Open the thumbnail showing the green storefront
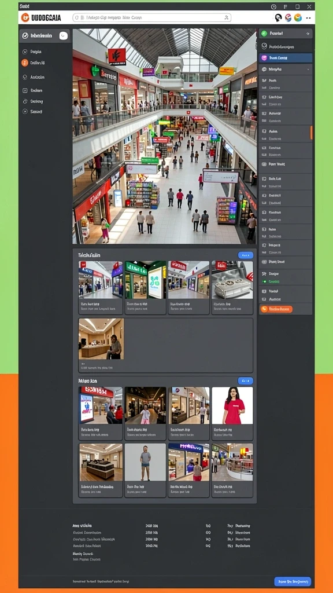Viewport: 333px width, 593px height. click(x=145, y=280)
